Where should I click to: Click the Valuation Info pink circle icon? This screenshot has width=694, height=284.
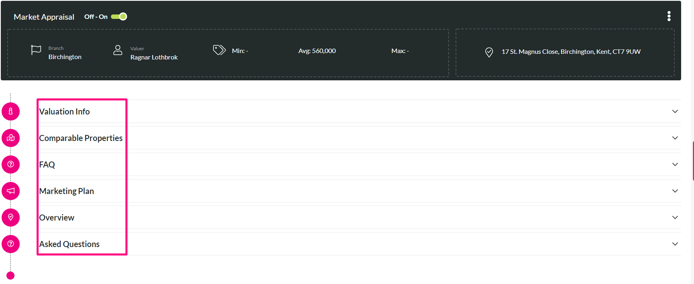pos(10,111)
